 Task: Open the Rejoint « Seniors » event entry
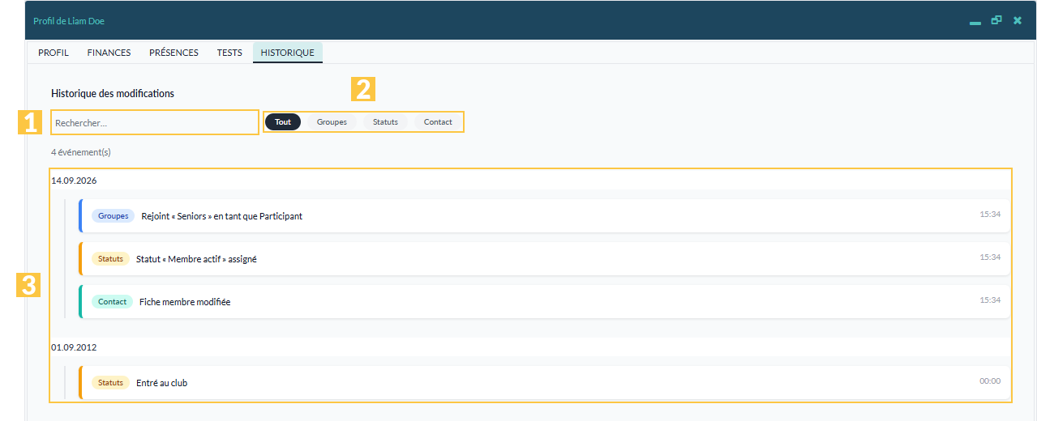[545, 216]
